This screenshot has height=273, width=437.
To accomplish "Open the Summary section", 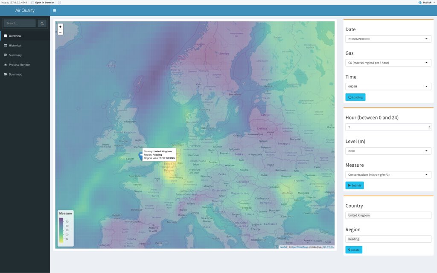I will [25, 55].
